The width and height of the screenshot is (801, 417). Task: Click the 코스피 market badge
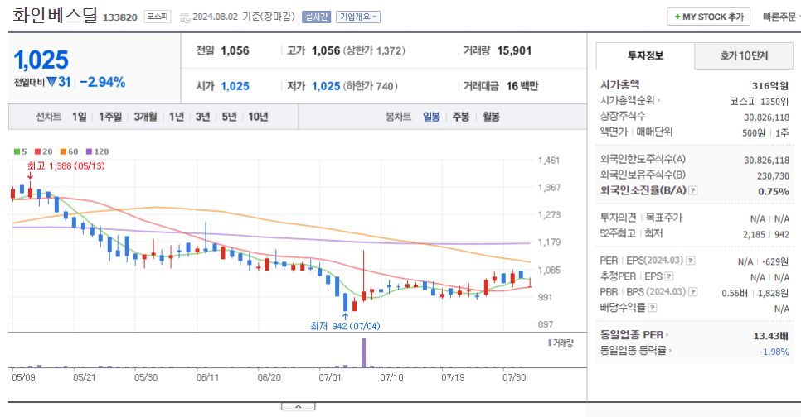tap(158, 17)
